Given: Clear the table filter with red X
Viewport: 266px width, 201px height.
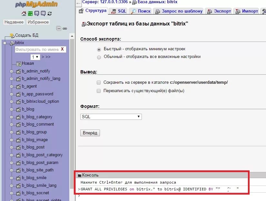Looking at the screenshot, I should (62, 49).
